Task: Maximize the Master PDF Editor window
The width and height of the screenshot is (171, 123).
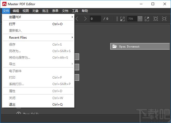Action: [x=153, y=4]
